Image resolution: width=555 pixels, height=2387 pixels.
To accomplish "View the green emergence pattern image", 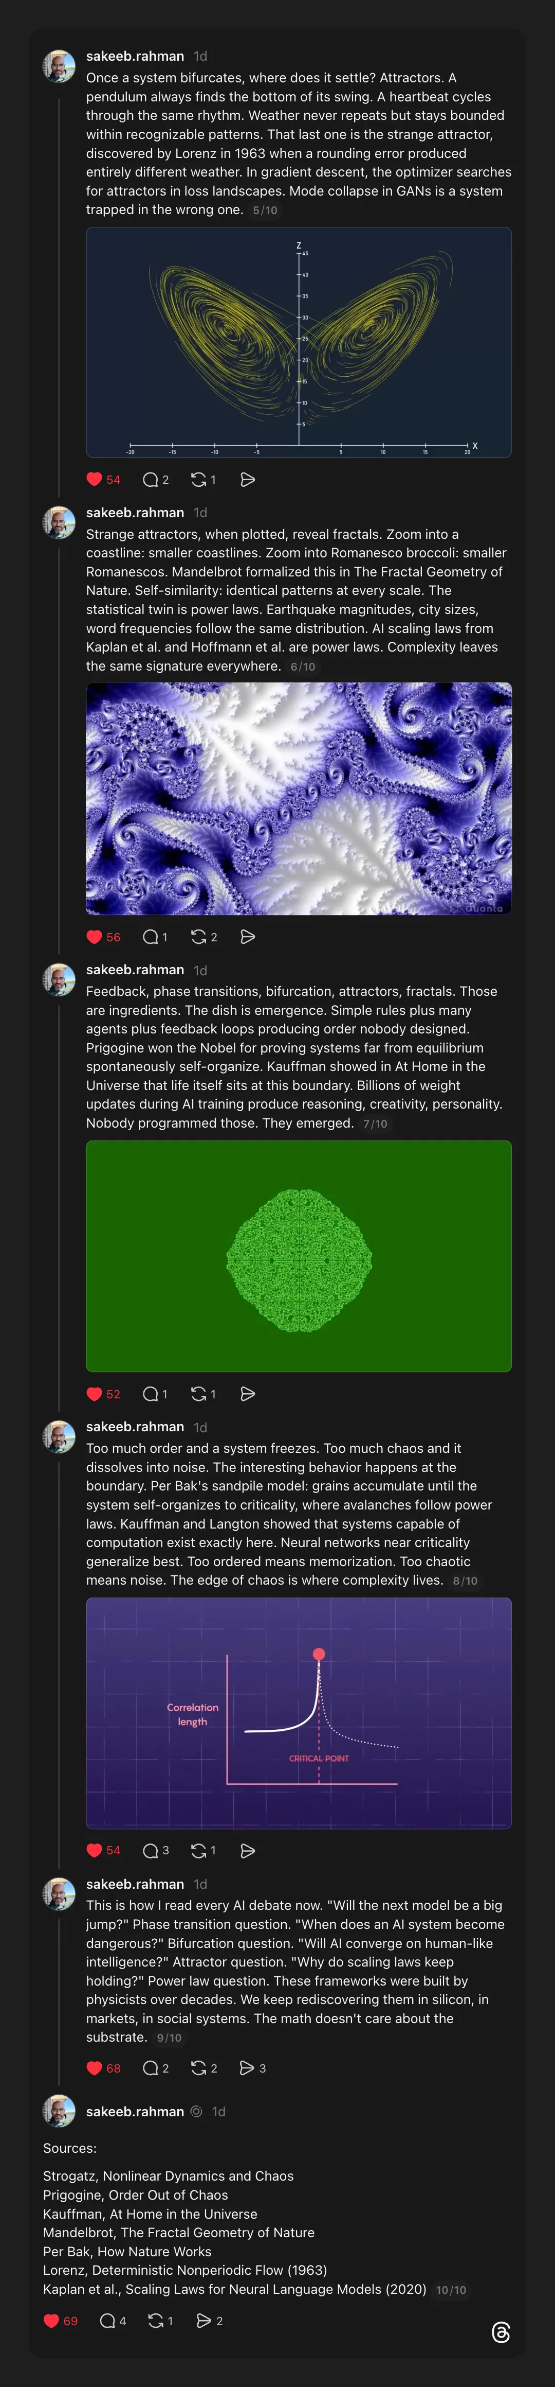I will coord(298,1256).
